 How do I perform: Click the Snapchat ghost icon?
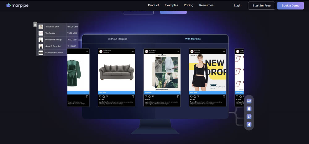[249, 109]
